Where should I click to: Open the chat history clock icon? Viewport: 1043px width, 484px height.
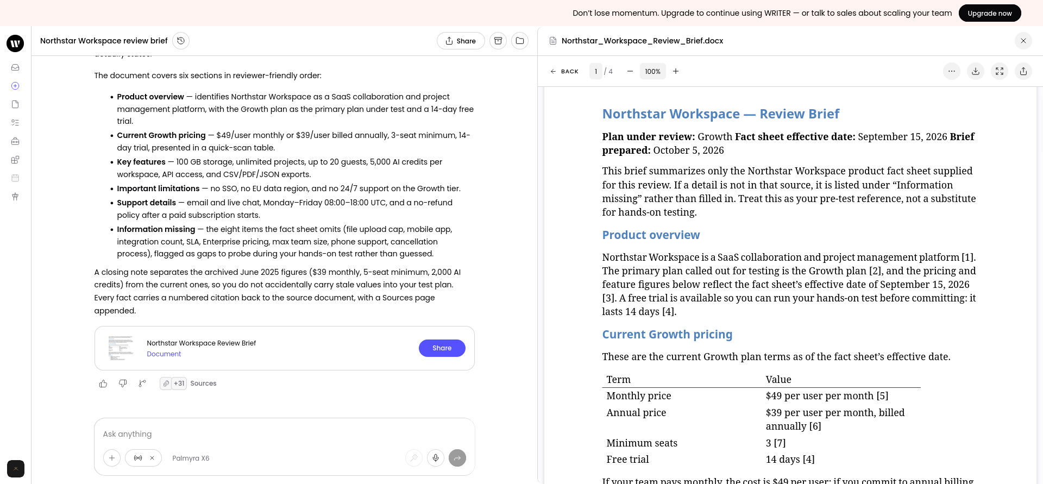181,41
